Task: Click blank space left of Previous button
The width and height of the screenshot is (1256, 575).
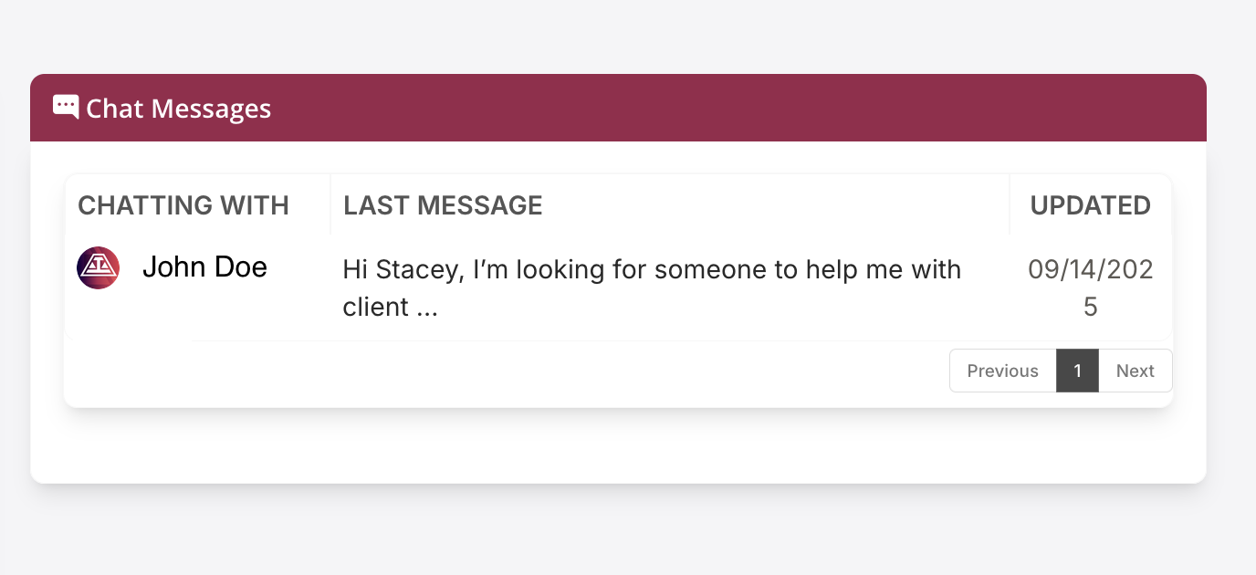Action: (548, 372)
